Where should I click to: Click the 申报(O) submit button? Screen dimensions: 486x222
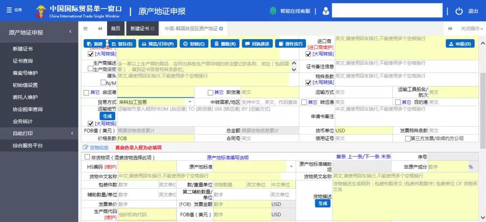click(x=460, y=44)
